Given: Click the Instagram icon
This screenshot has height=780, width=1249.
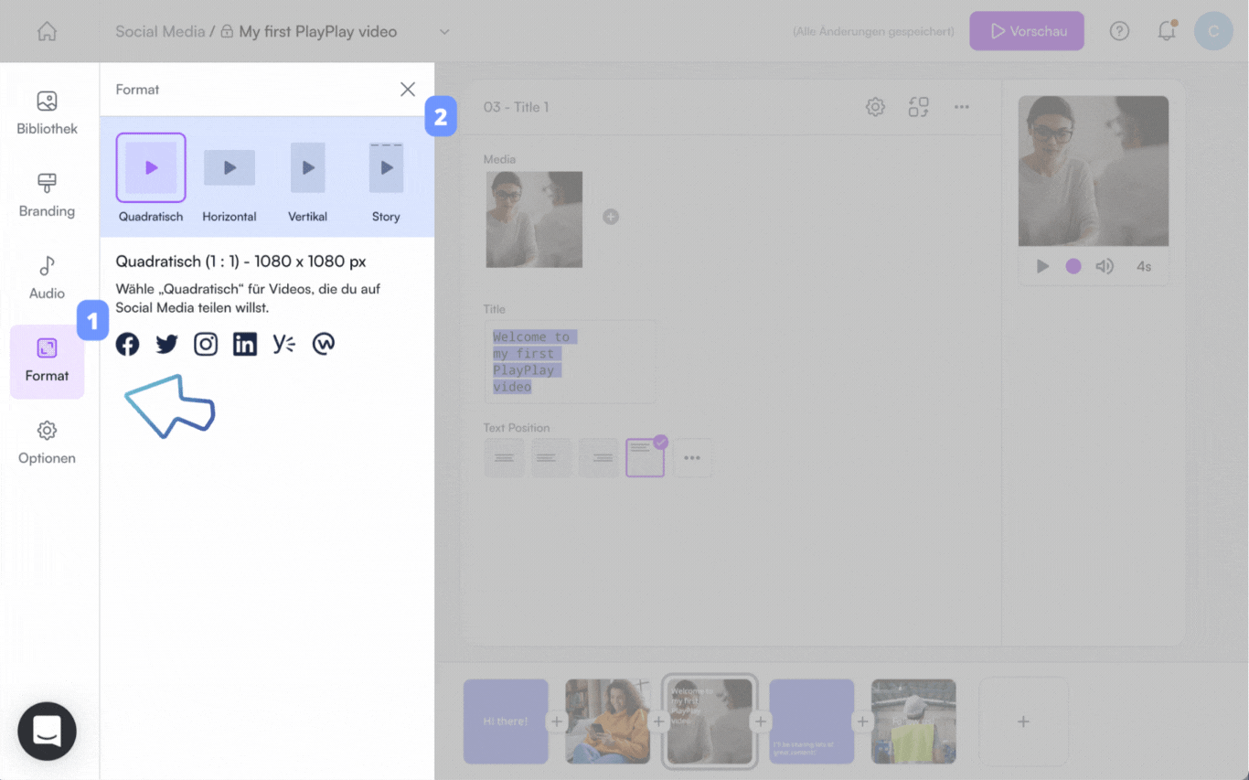Looking at the screenshot, I should 206,344.
